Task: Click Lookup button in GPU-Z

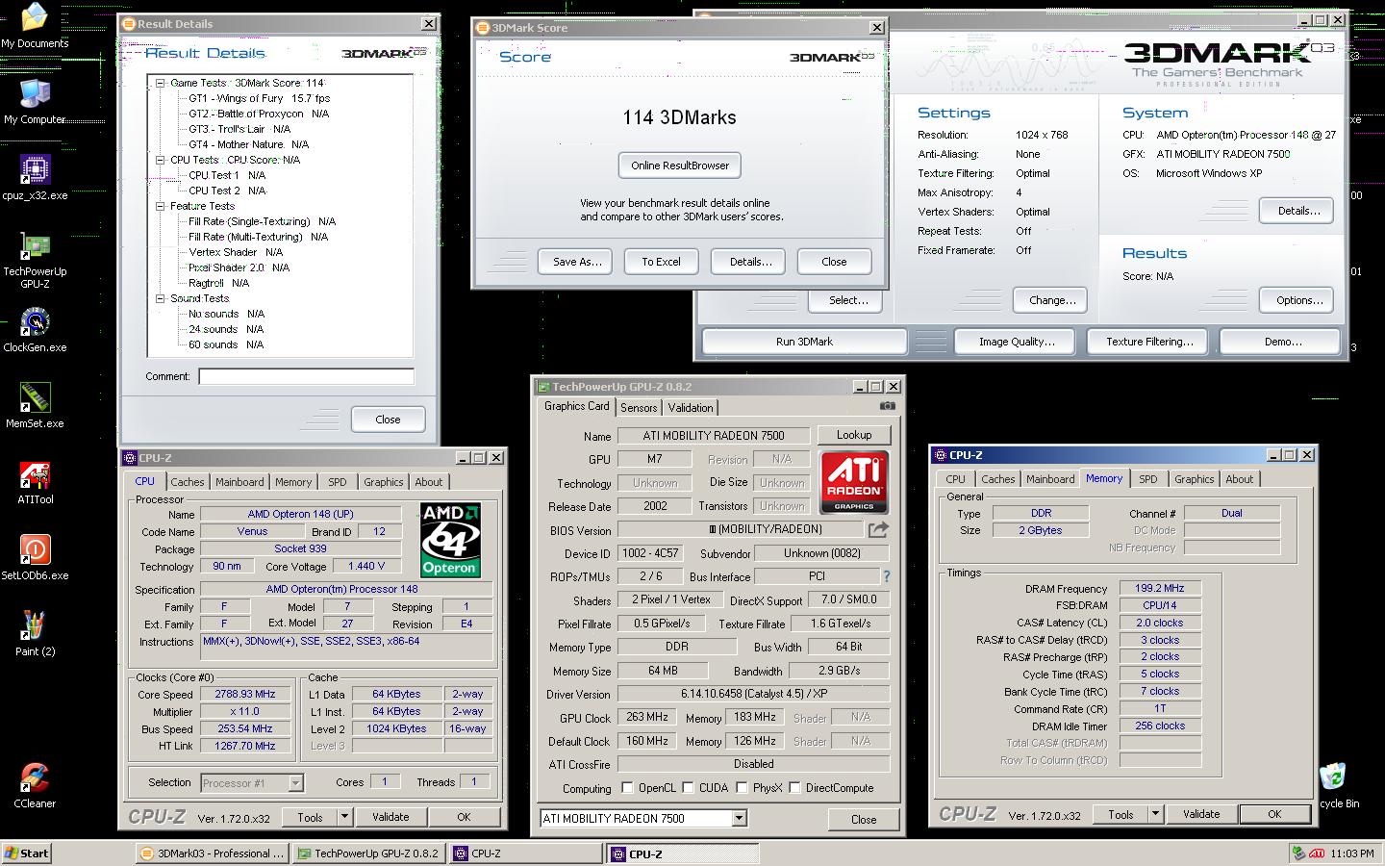Action: tap(854, 435)
